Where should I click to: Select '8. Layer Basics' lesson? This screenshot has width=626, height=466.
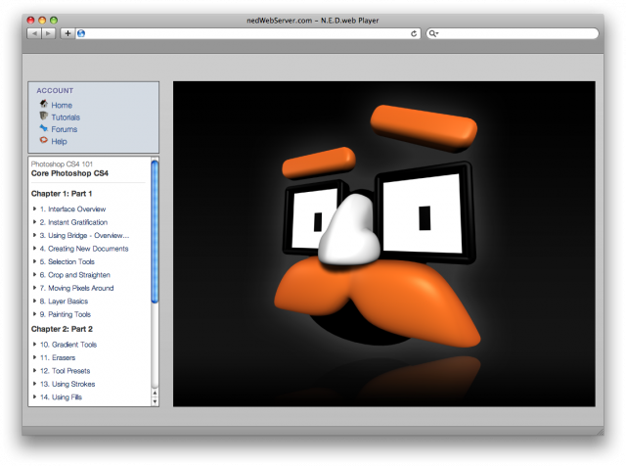coord(64,302)
